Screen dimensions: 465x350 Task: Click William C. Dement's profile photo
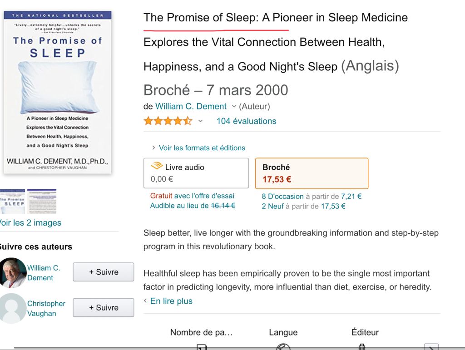pyautogui.click(x=12, y=272)
